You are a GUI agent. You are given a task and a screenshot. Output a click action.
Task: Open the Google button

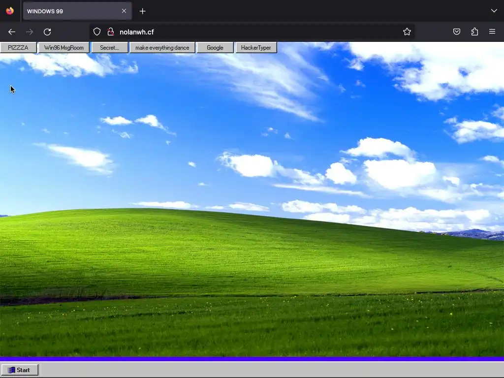[215, 48]
